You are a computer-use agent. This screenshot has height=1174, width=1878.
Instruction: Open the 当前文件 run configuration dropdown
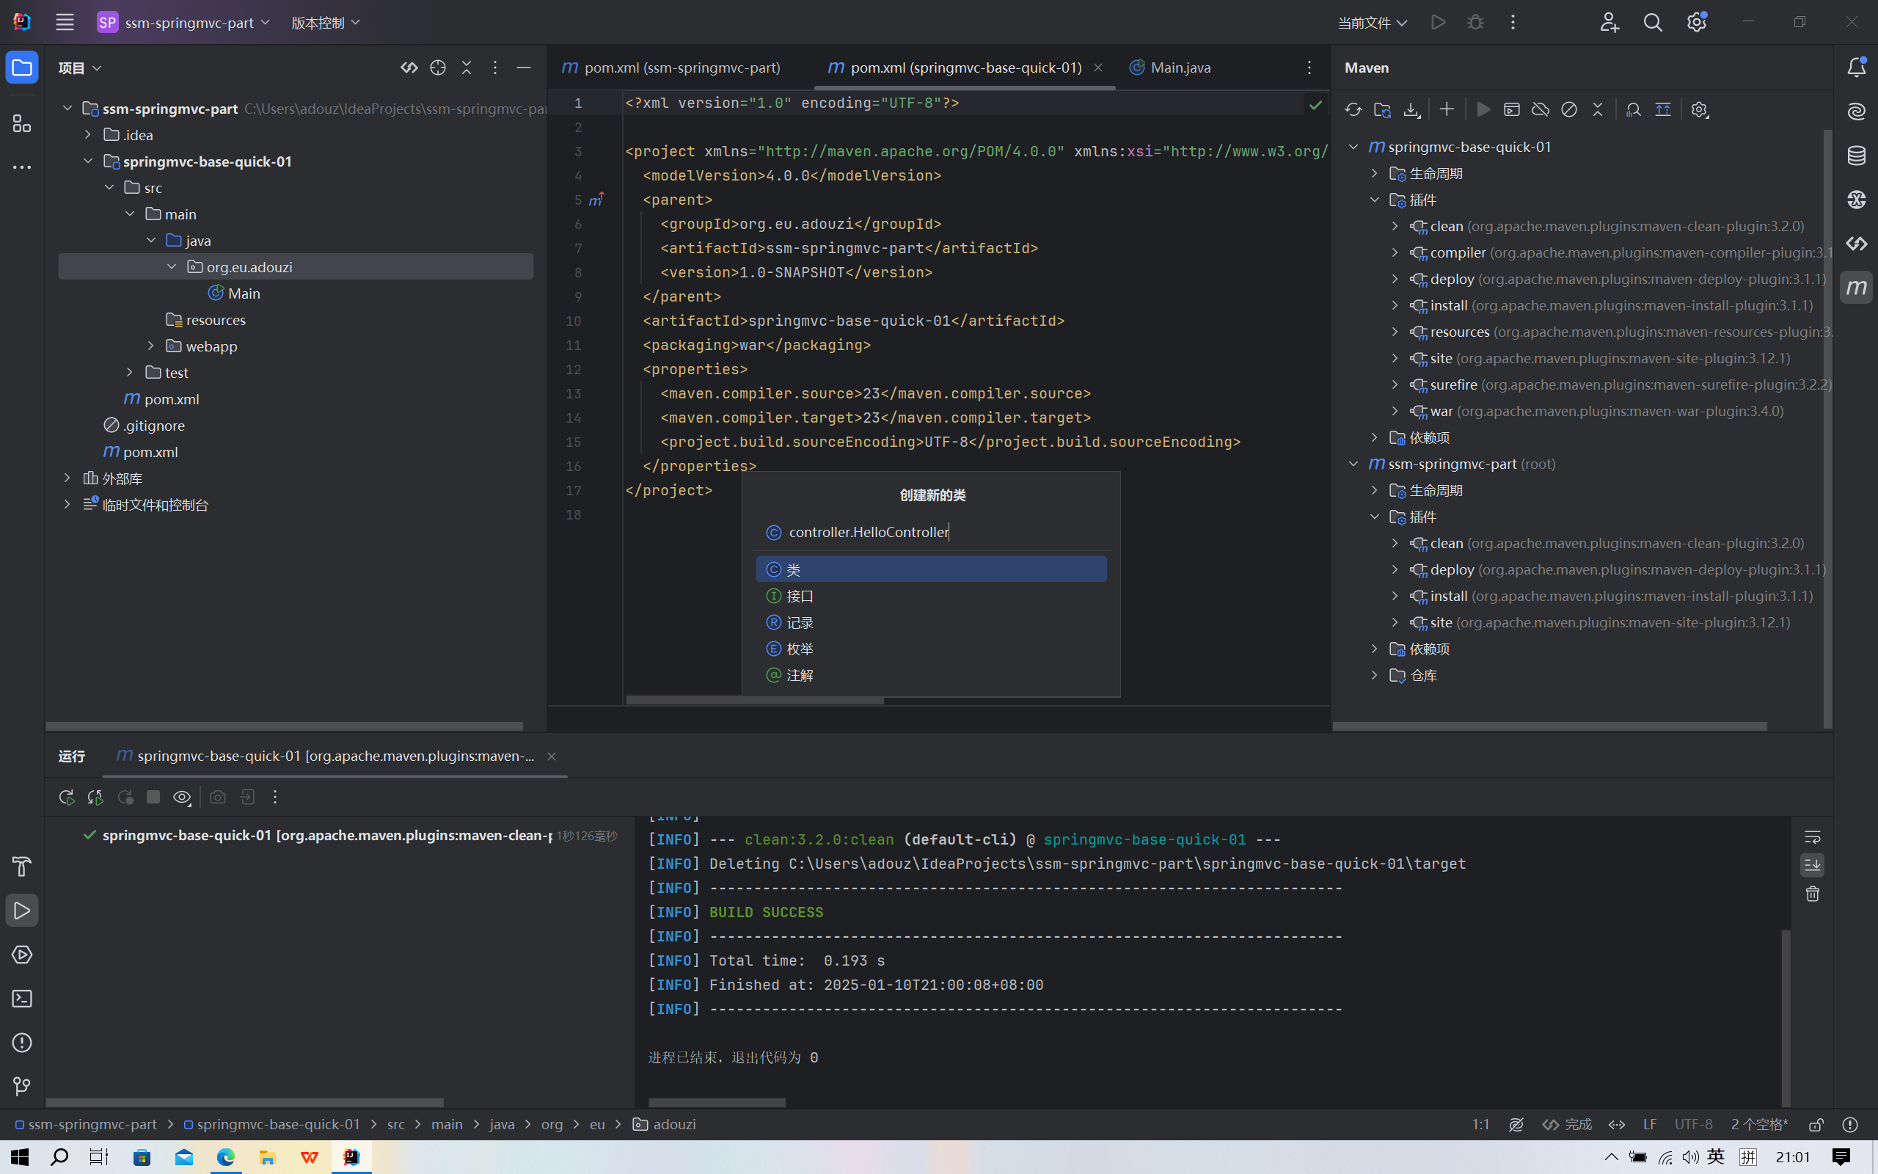point(1372,23)
